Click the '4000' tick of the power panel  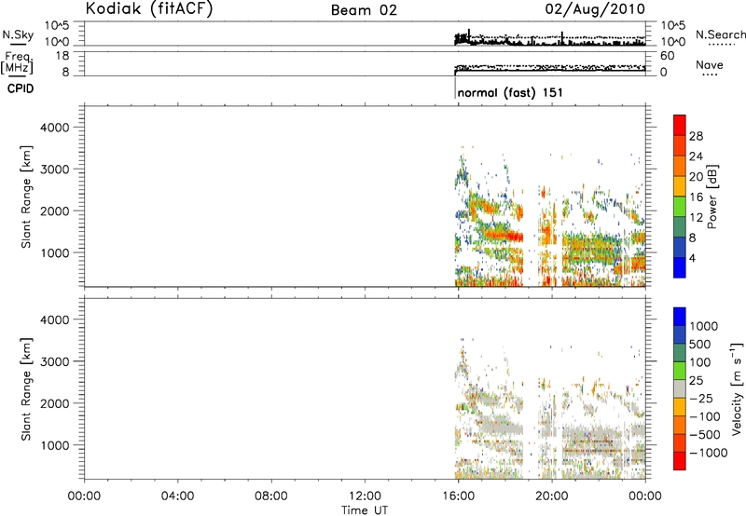(x=55, y=128)
